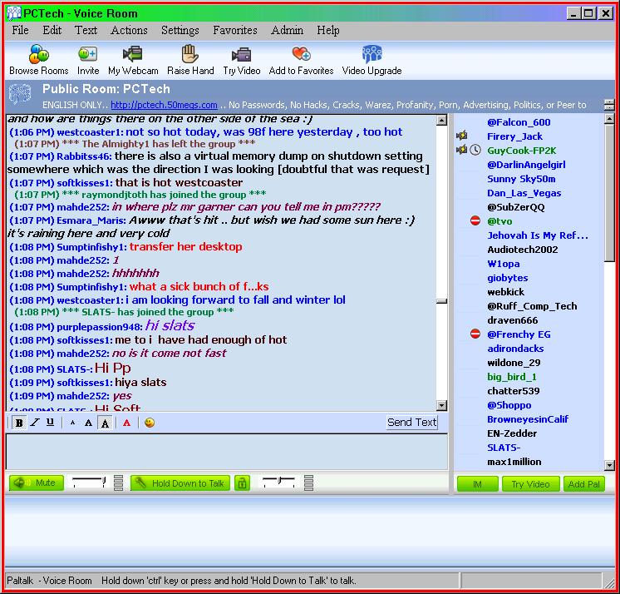The width and height of the screenshot is (620, 594).
Task: Open the microphone level bars
Action: pos(309,483)
